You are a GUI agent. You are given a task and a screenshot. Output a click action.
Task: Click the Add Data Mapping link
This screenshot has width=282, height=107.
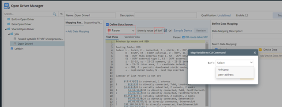coord(77,31)
